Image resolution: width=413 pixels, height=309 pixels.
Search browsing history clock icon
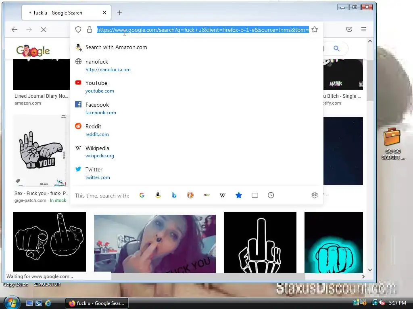coord(271,195)
